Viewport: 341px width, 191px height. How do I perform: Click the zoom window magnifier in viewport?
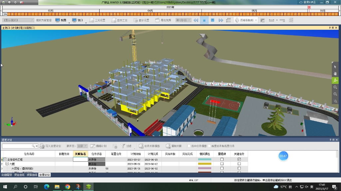[x=335, y=101]
